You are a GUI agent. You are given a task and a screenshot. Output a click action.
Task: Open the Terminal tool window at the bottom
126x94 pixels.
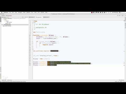[x=10, y=80]
